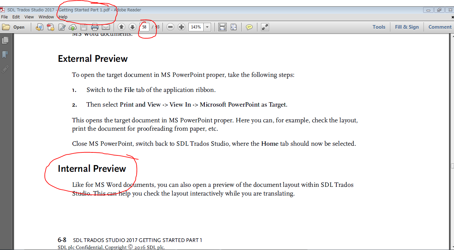Click the External Preview heading
Image resolution: width=454 pixels, height=250 pixels.
93,59
